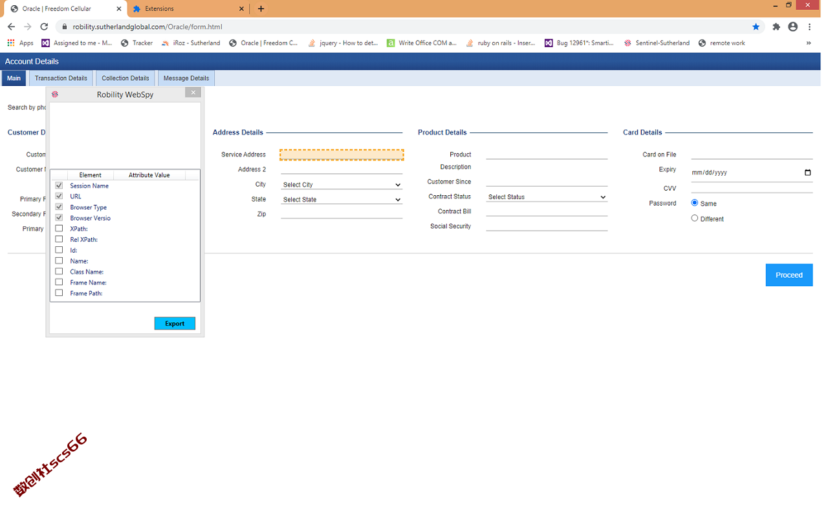Check the Rel XPath checkbox
Viewport: 828px width, 517px height.
click(x=59, y=239)
